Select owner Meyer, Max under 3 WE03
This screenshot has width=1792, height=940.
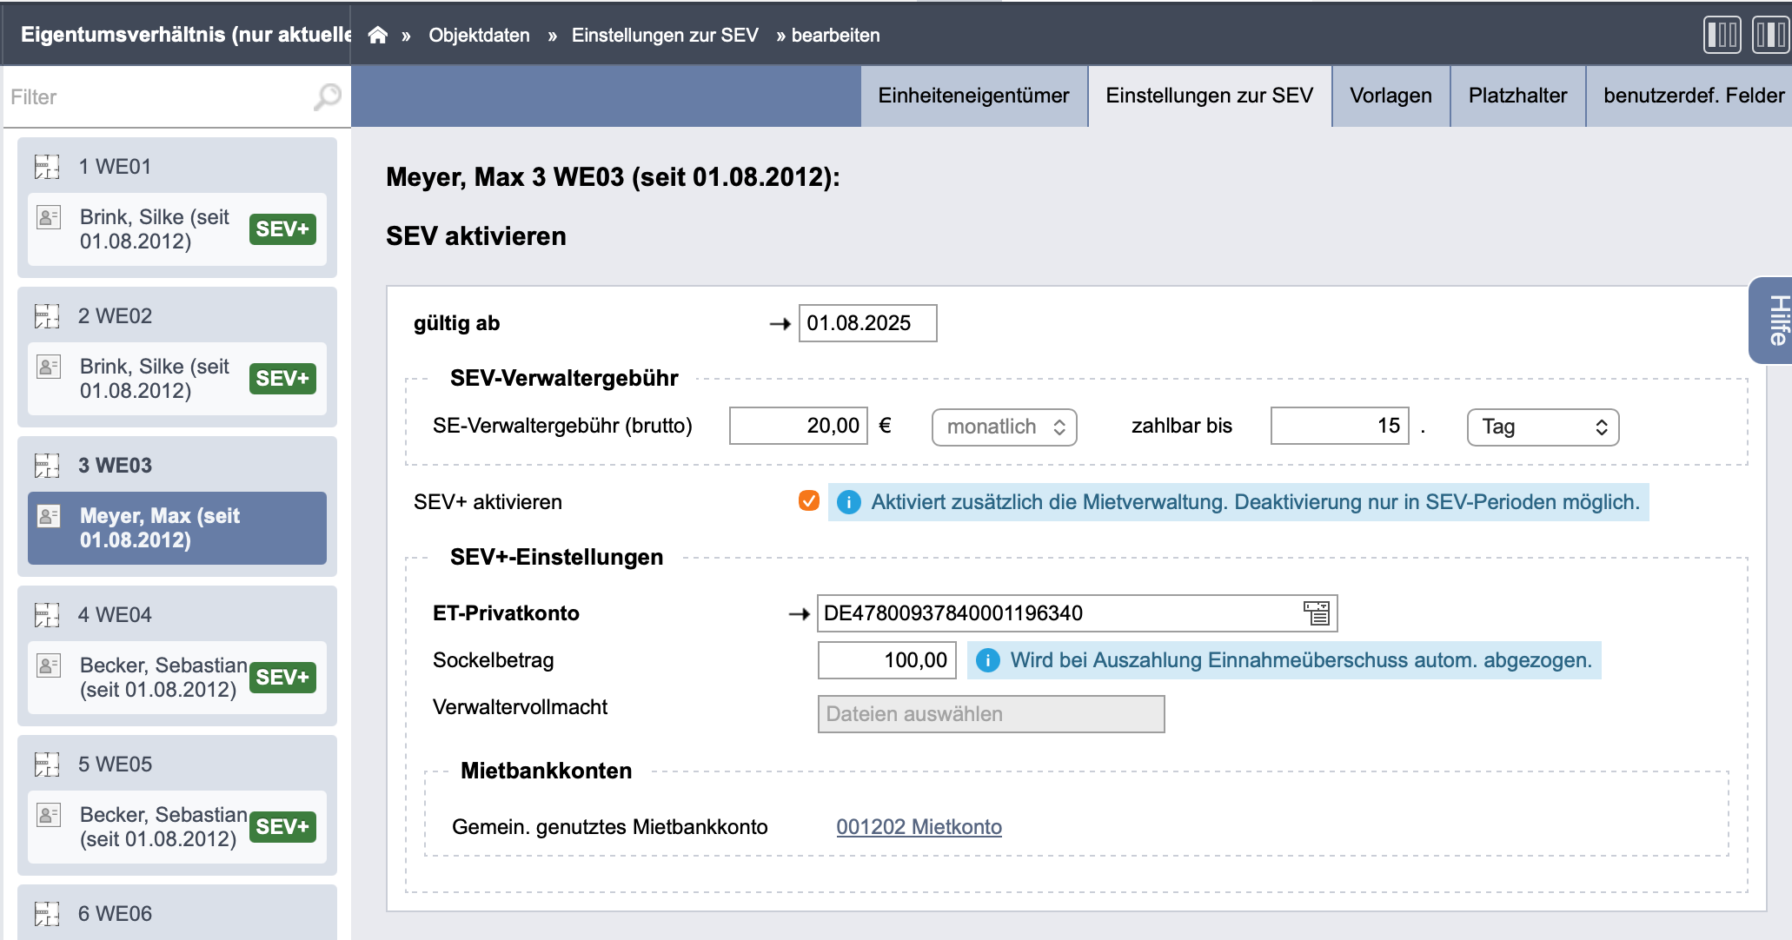click(177, 528)
